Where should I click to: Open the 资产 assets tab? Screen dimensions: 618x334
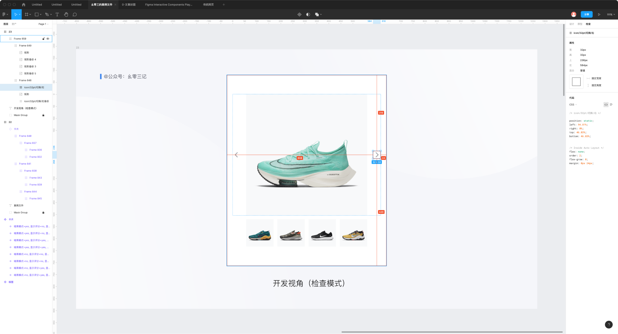(14, 24)
